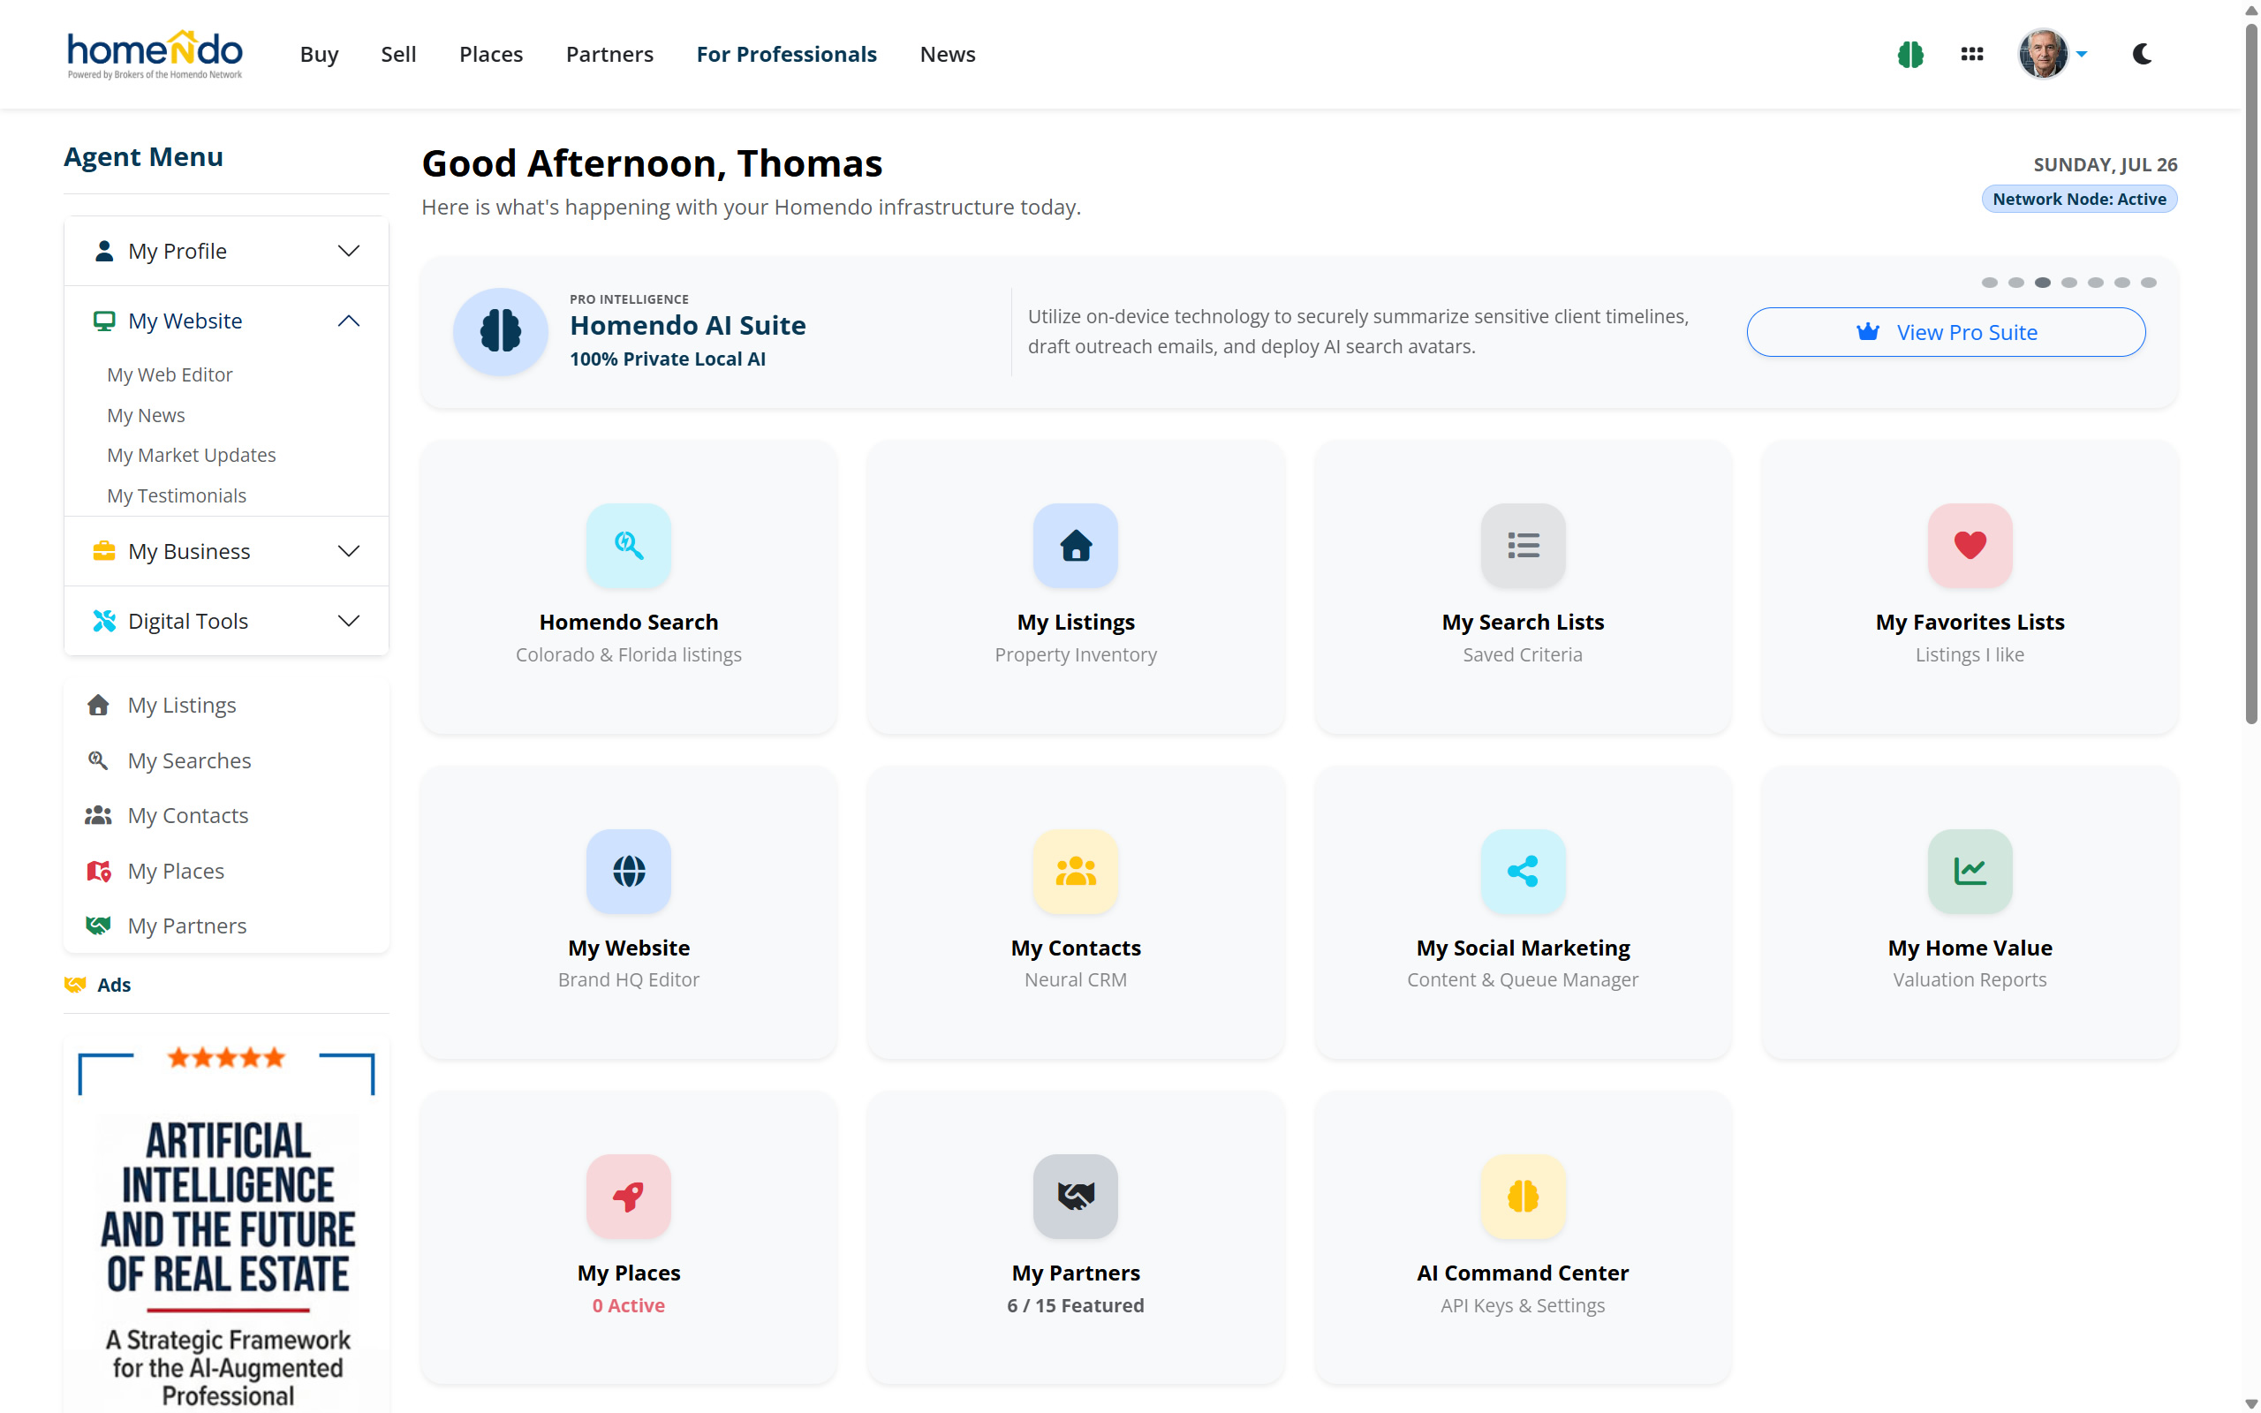Click the sidebar My Searches magnifier icon
This screenshot has width=2261, height=1413.
click(98, 759)
